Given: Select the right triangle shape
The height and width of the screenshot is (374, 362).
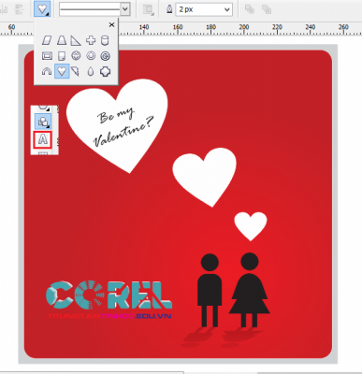Looking at the screenshot, I should [x=76, y=40].
